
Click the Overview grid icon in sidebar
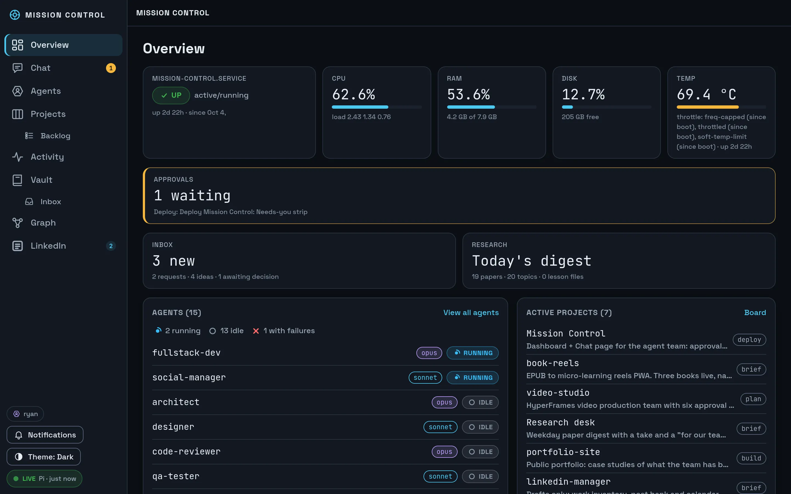tap(17, 45)
